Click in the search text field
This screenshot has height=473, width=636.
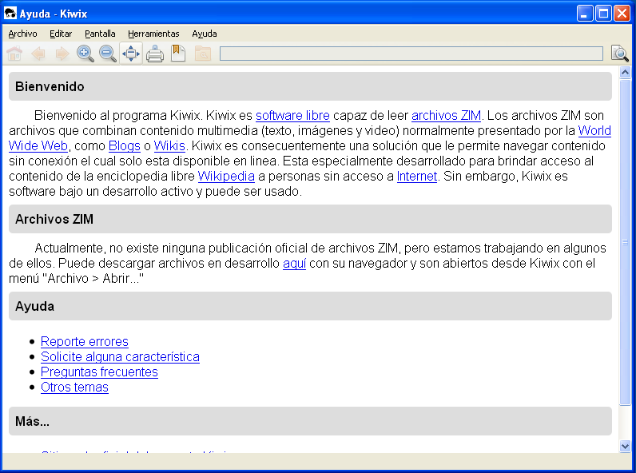[x=411, y=54]
